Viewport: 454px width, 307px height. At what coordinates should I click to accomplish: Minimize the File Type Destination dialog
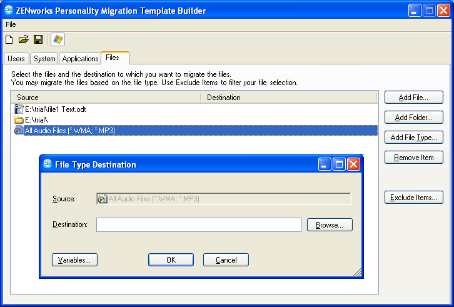[325, 164]
